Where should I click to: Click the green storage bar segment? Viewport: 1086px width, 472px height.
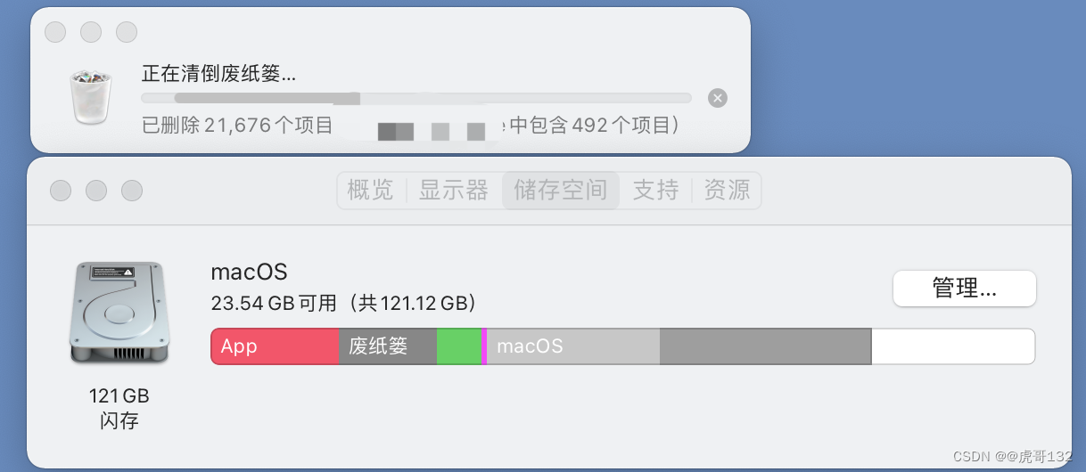pos(459,346)
